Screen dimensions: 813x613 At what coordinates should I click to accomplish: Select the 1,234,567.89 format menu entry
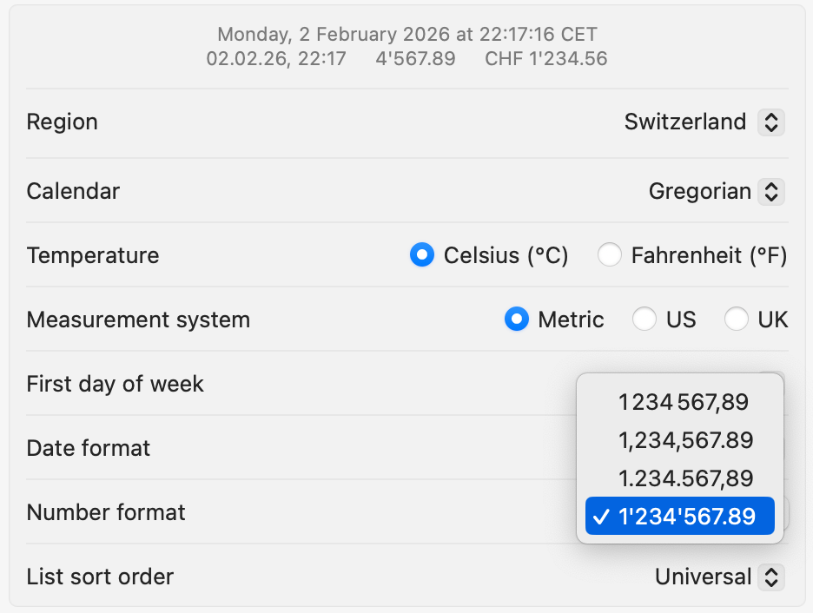coord(685,440)
